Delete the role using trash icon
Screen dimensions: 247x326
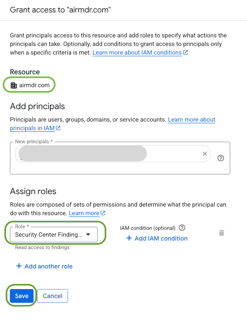point(222,233)
